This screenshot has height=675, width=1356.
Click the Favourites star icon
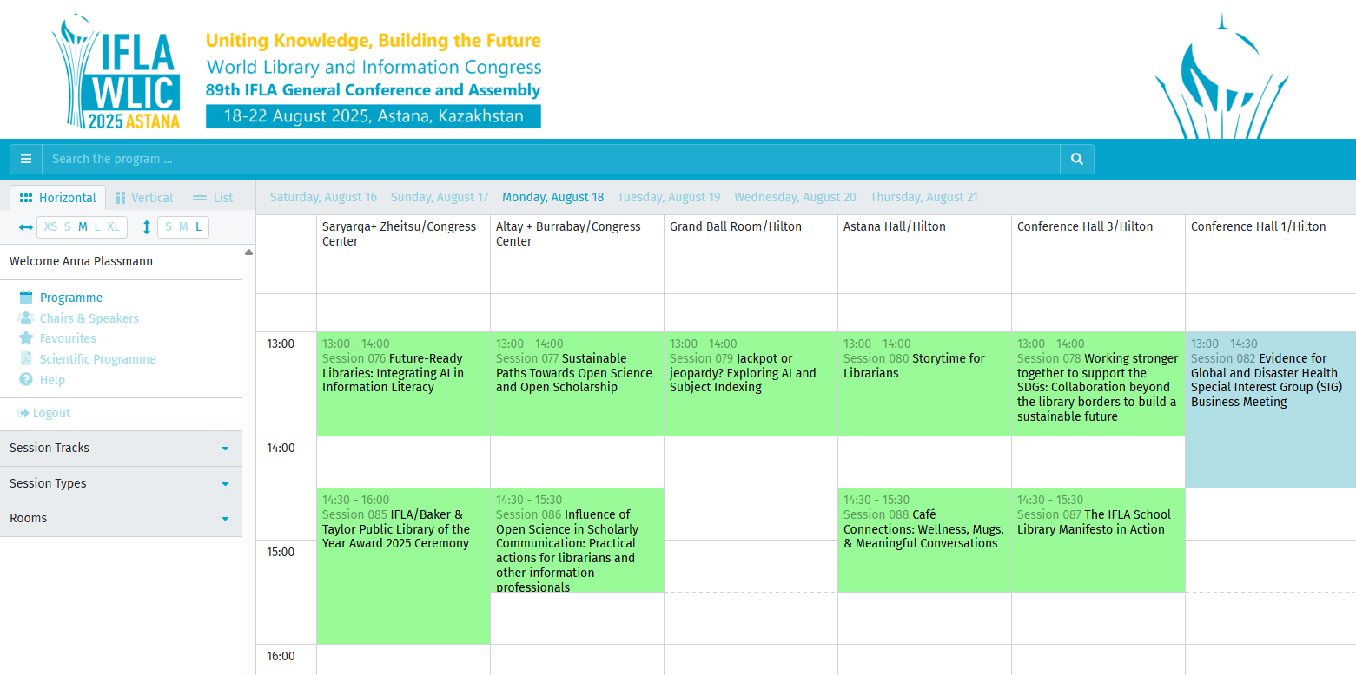click(x=26, y=338)
